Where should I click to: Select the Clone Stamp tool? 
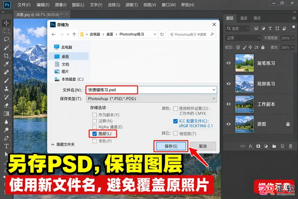coord(6,89)
